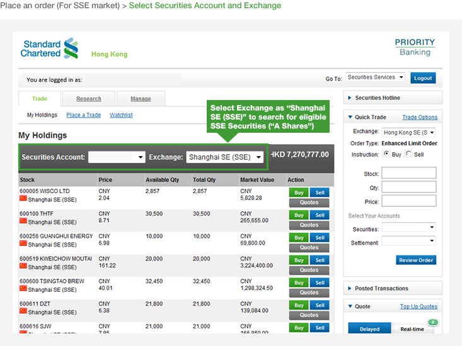Screen dimensions: 462x346
Task: Click Buy for 600611 DZT
Action: point(299,305)
